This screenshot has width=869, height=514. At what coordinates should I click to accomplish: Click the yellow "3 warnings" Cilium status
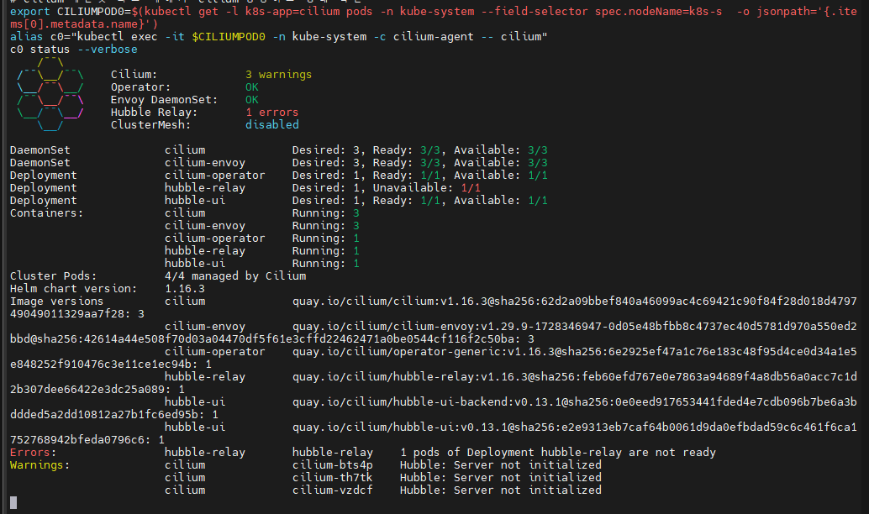coord(278,75)
